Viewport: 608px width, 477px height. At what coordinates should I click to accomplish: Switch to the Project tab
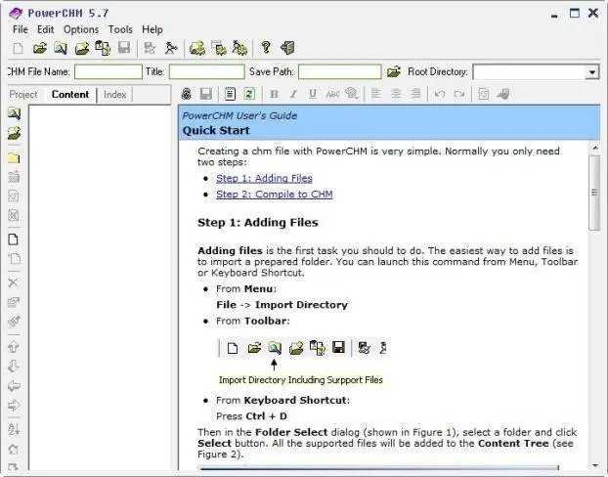(x=23, y=95)
